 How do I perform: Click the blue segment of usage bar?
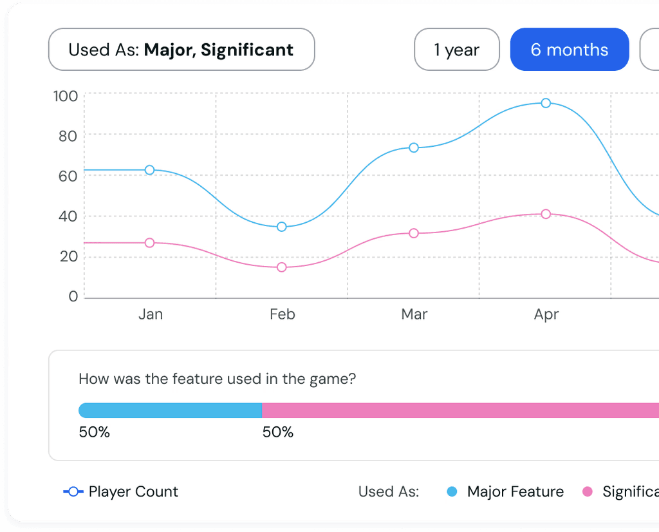point(170,410)
